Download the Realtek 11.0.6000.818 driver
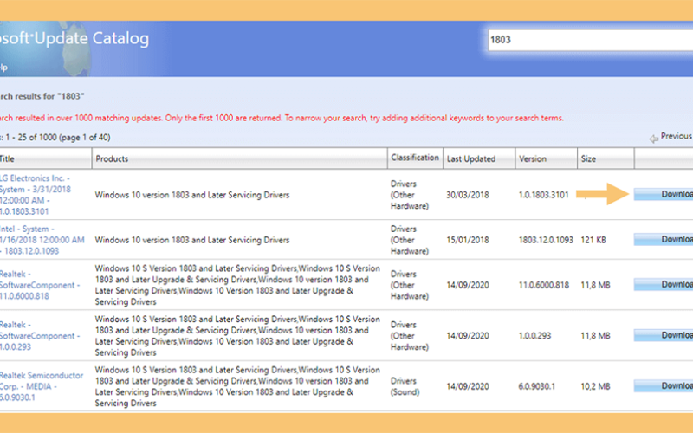The image size is (693, 433). tap(664, 285)
